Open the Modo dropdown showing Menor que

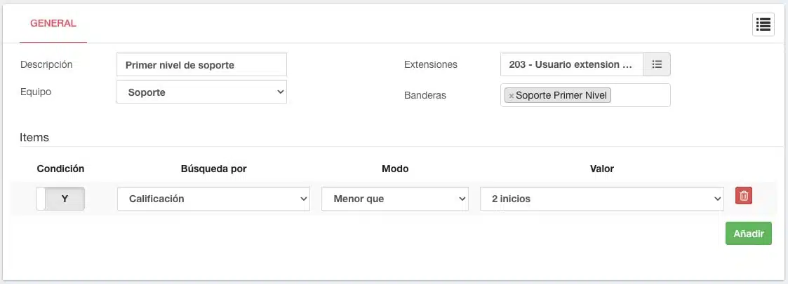[395, 199]
